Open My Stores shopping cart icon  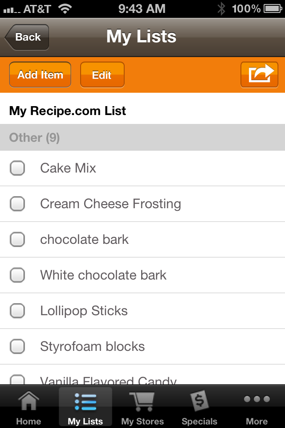click(x=142, y=401)
